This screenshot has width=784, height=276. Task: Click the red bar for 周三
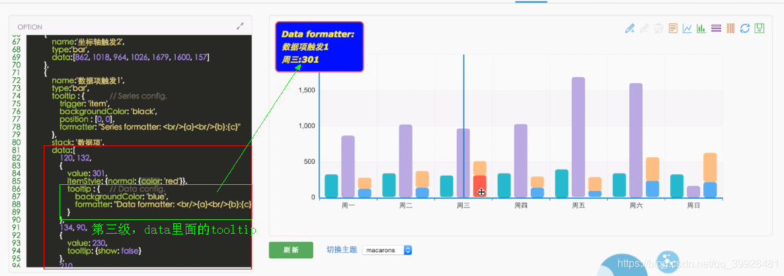coord(480,186)
